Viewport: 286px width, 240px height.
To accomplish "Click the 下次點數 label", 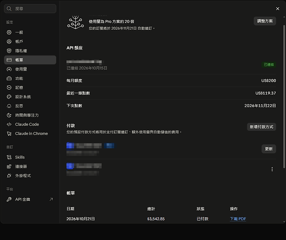I will tap(74, 106).
